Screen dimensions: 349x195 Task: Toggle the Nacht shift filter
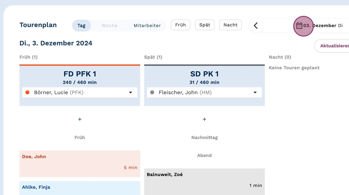click(x=231, y=25)
